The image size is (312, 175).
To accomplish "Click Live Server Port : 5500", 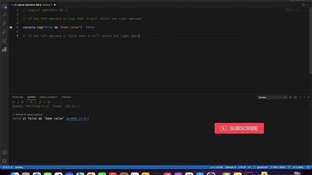I will 277,167.
